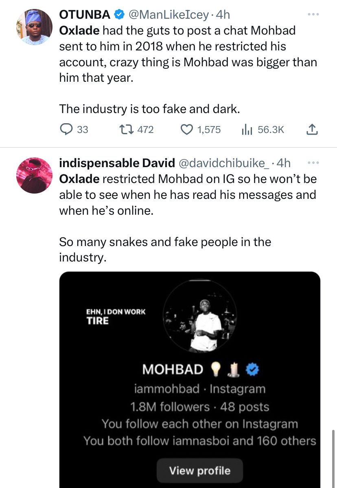Click bold Oxlade in David's tweet
The height and width of the screenshot is (488, 337).
[x=79, y=179]
